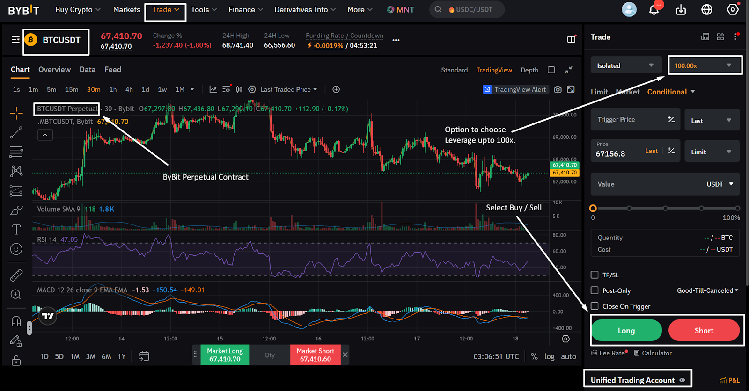Open chart fullscreen mode icon
This screenshot has width=749, height=391.
tap(571, 89)
